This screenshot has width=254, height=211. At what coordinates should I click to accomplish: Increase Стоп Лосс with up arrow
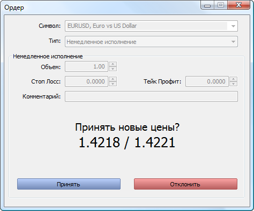click(x=113, y=79)
